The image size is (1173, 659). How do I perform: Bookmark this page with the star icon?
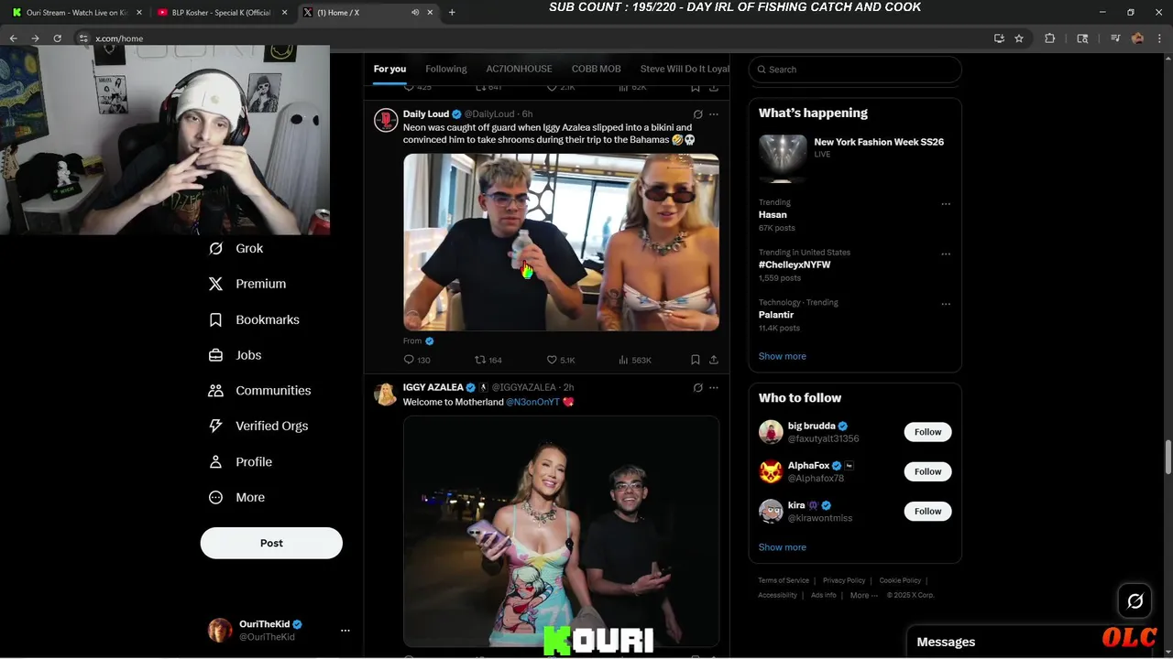coord(1019,38)
